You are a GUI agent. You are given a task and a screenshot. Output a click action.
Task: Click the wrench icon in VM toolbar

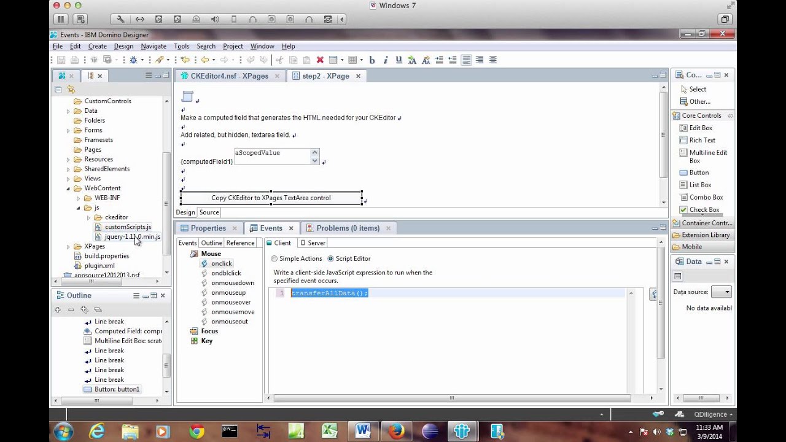120,20
